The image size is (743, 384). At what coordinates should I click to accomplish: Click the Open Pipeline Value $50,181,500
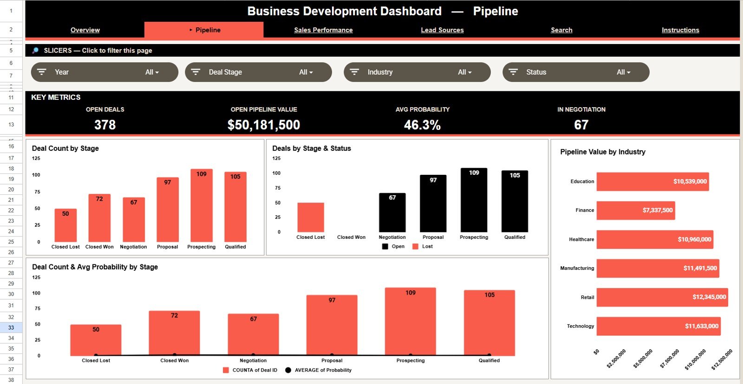coord(264,125)
